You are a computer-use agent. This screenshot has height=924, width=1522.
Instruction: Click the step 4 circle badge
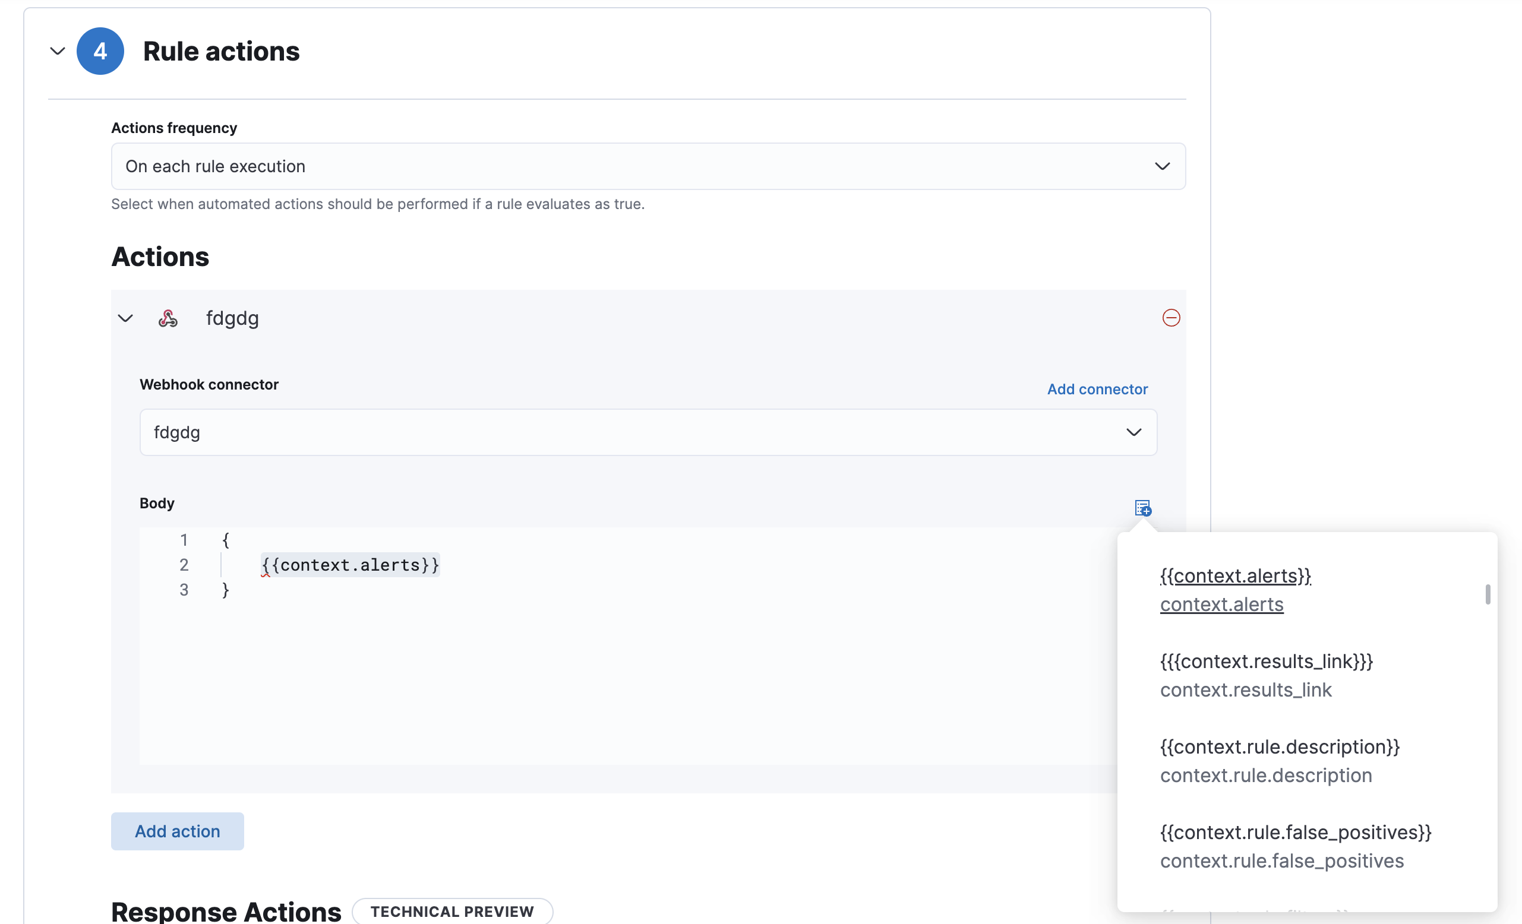pyautogui.click(x=100, y=51)
